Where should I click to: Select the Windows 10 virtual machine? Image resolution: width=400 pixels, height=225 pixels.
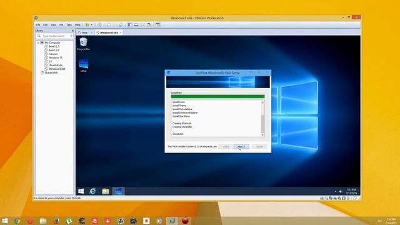tap(55, 57)
